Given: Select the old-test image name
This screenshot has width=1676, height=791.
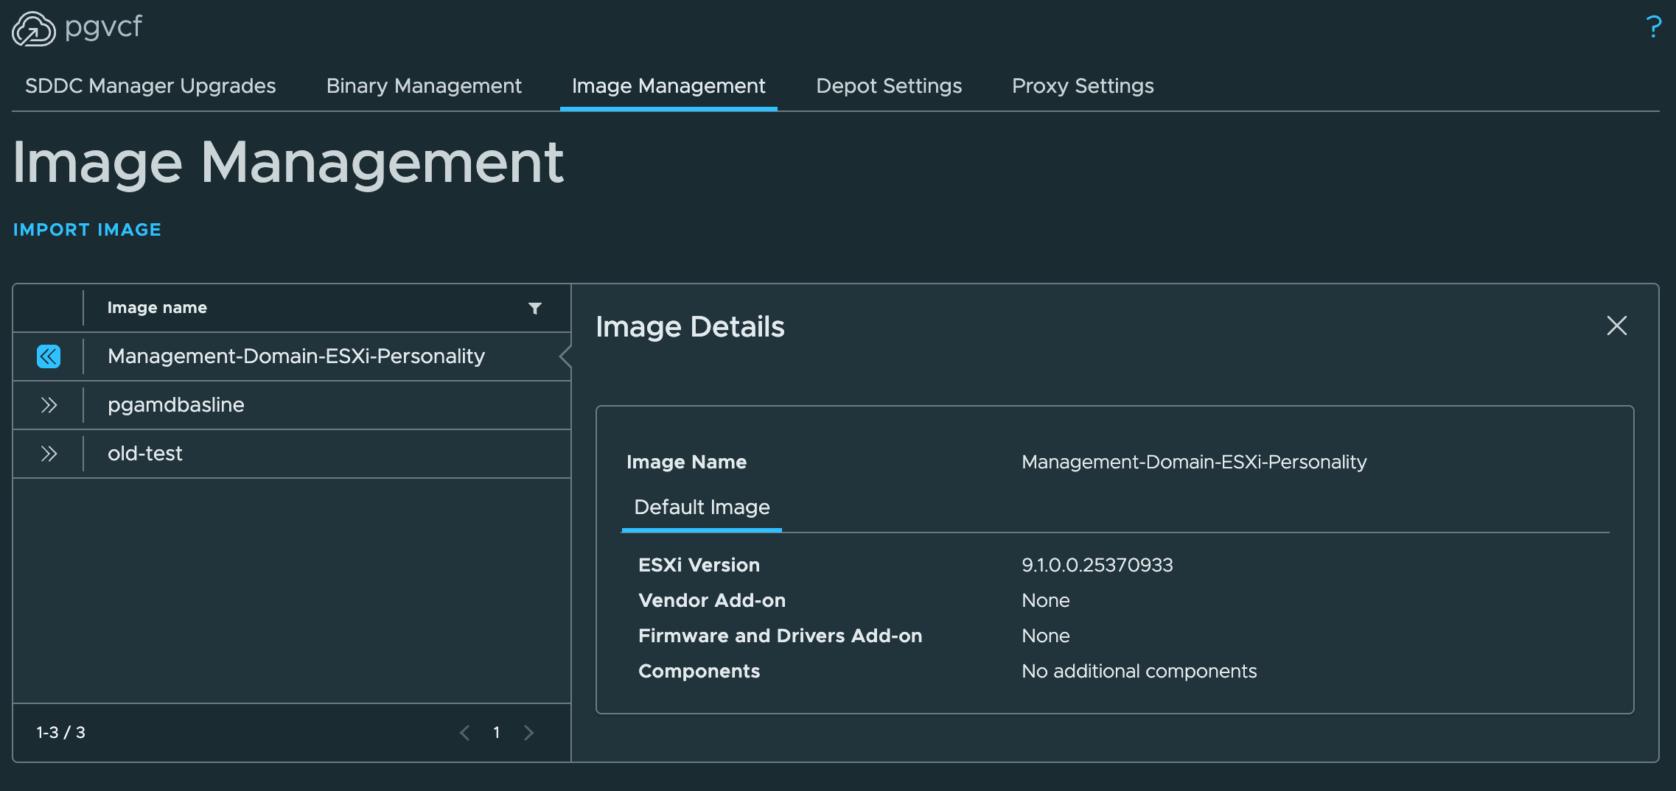Looking at the screenshot, I should point(145,454).
